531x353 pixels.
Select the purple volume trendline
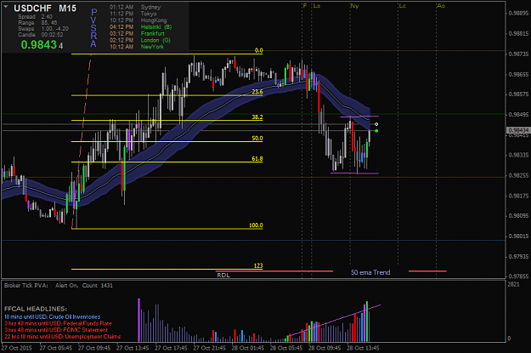pos(335,321)
